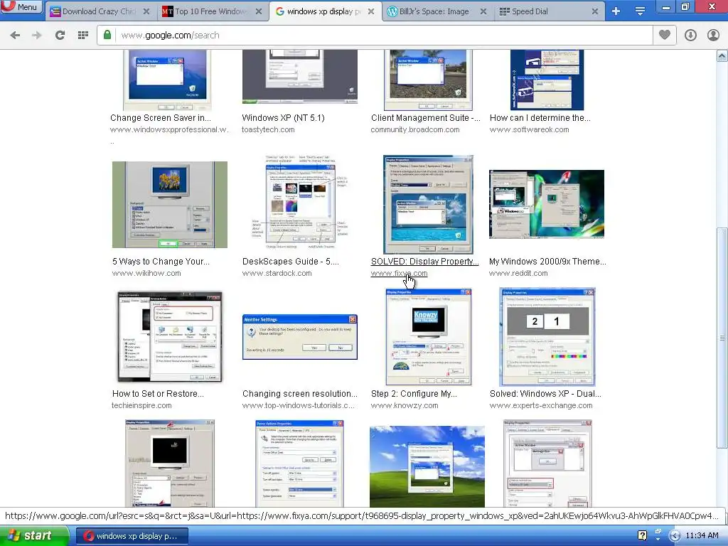Click the toastytech Windows XP thumbnail
This screenshot has height=546, width=728.
(x=300, y=77)
